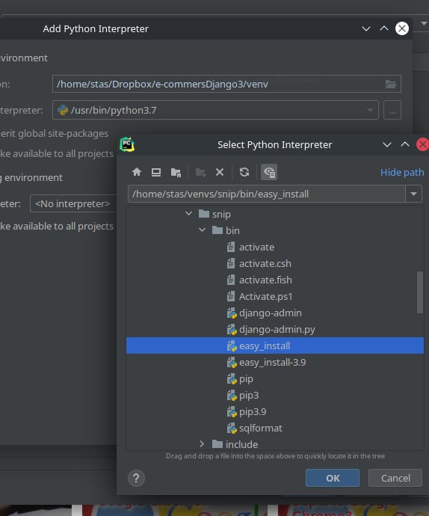This screenshot has width=429, height=516.
Task: Close Add Python Interpreter dialog
Action: point(402,28)
